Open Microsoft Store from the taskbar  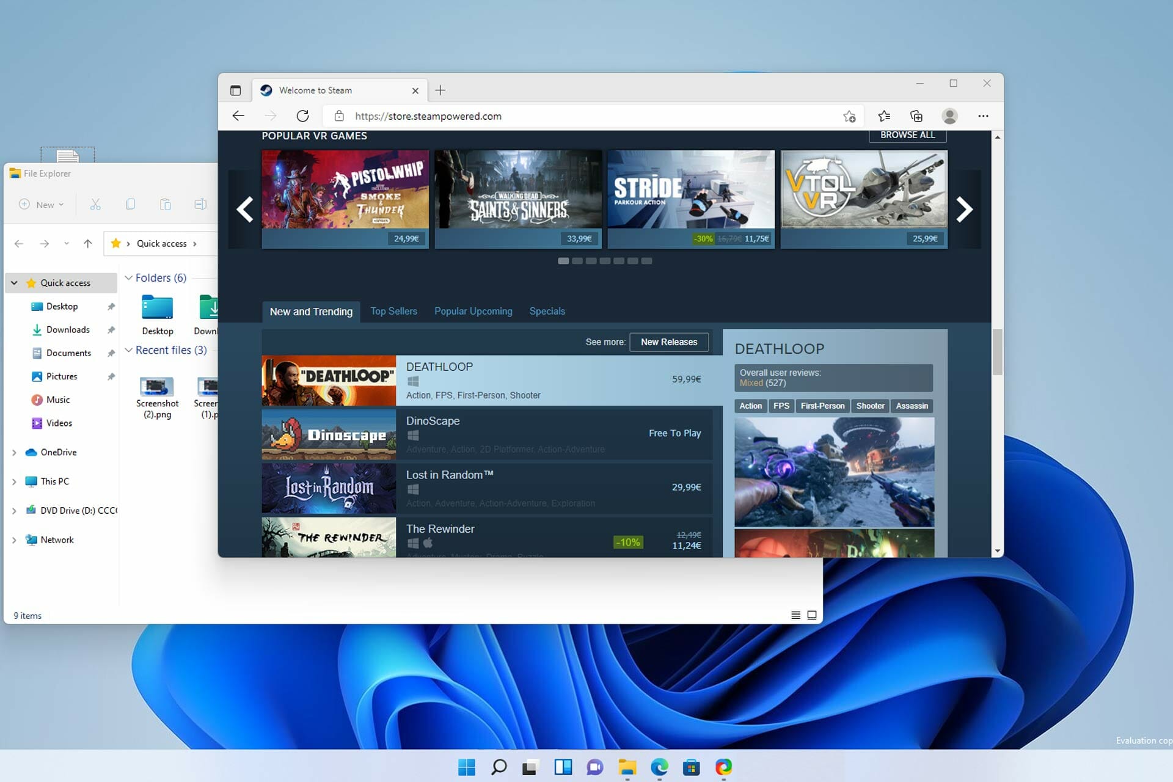pos(691,767)
